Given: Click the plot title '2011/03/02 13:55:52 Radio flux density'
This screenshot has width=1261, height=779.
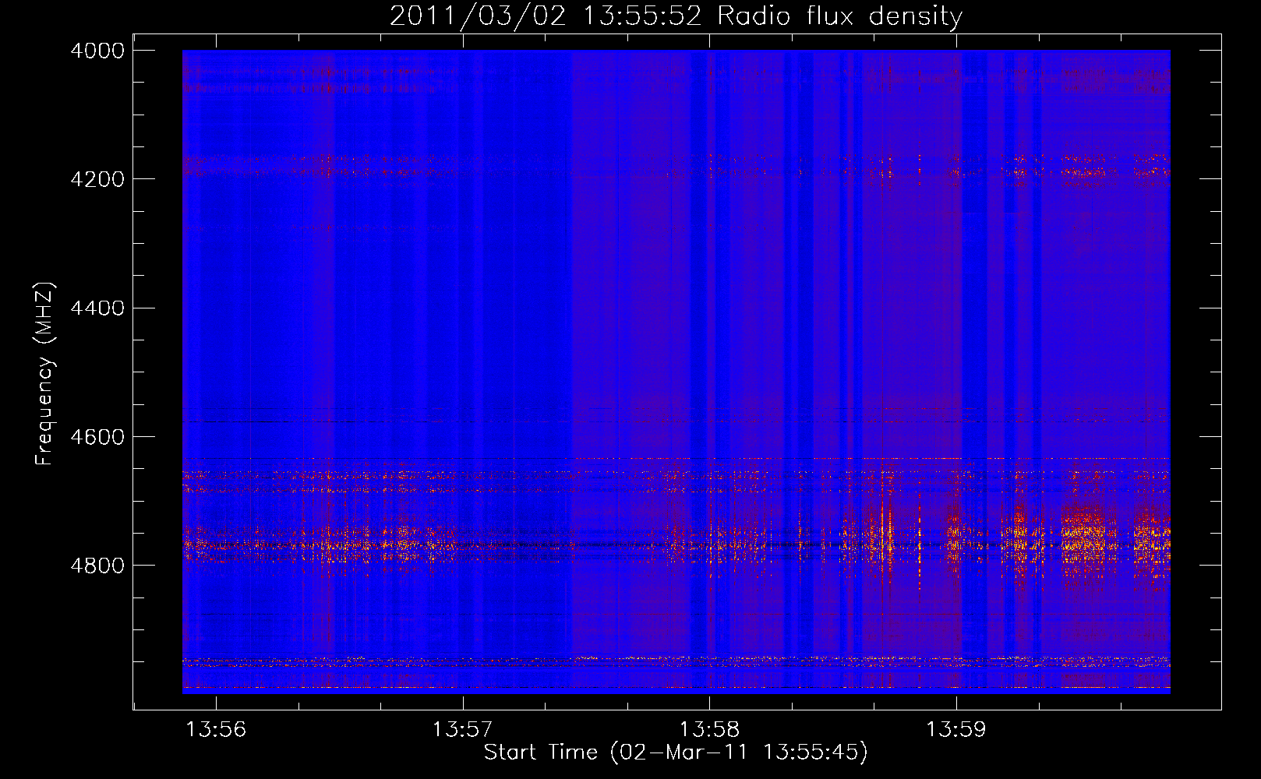Looking at the screenshot, I should 676,16.
